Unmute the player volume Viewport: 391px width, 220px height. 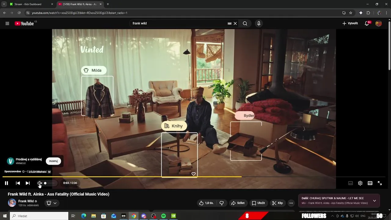[40, 183]
